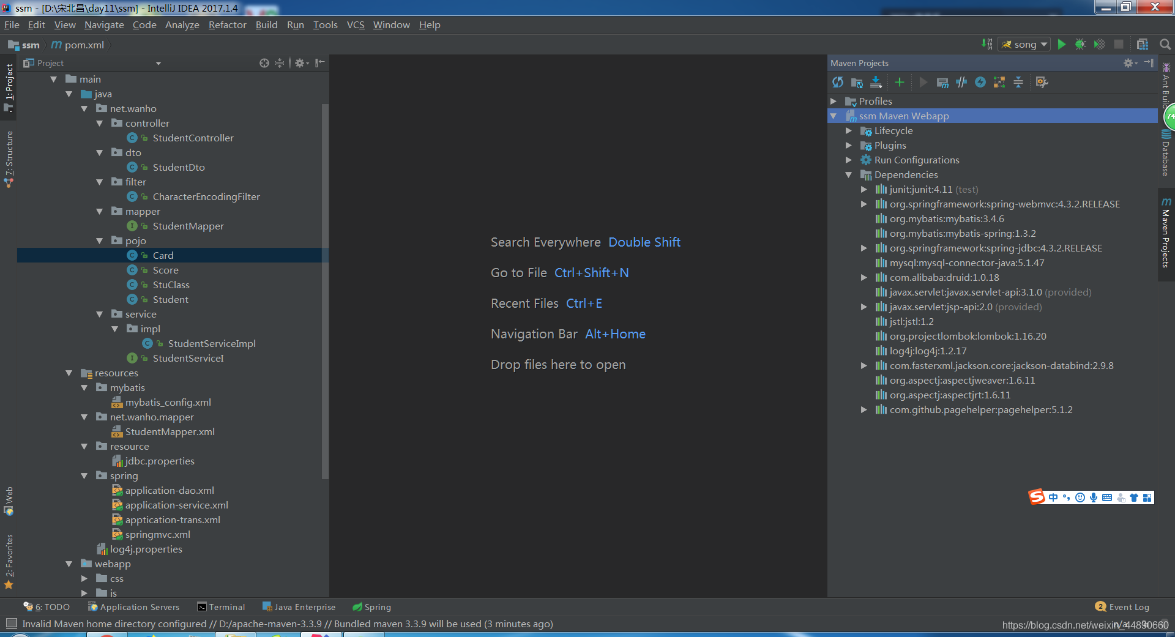The width and height of the screenshot is (1175, 637).
Task: Click the Sogou input method logo
Action: pos(1037,497)
